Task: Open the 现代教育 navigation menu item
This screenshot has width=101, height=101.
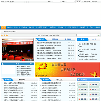Action: coord(61,27)
